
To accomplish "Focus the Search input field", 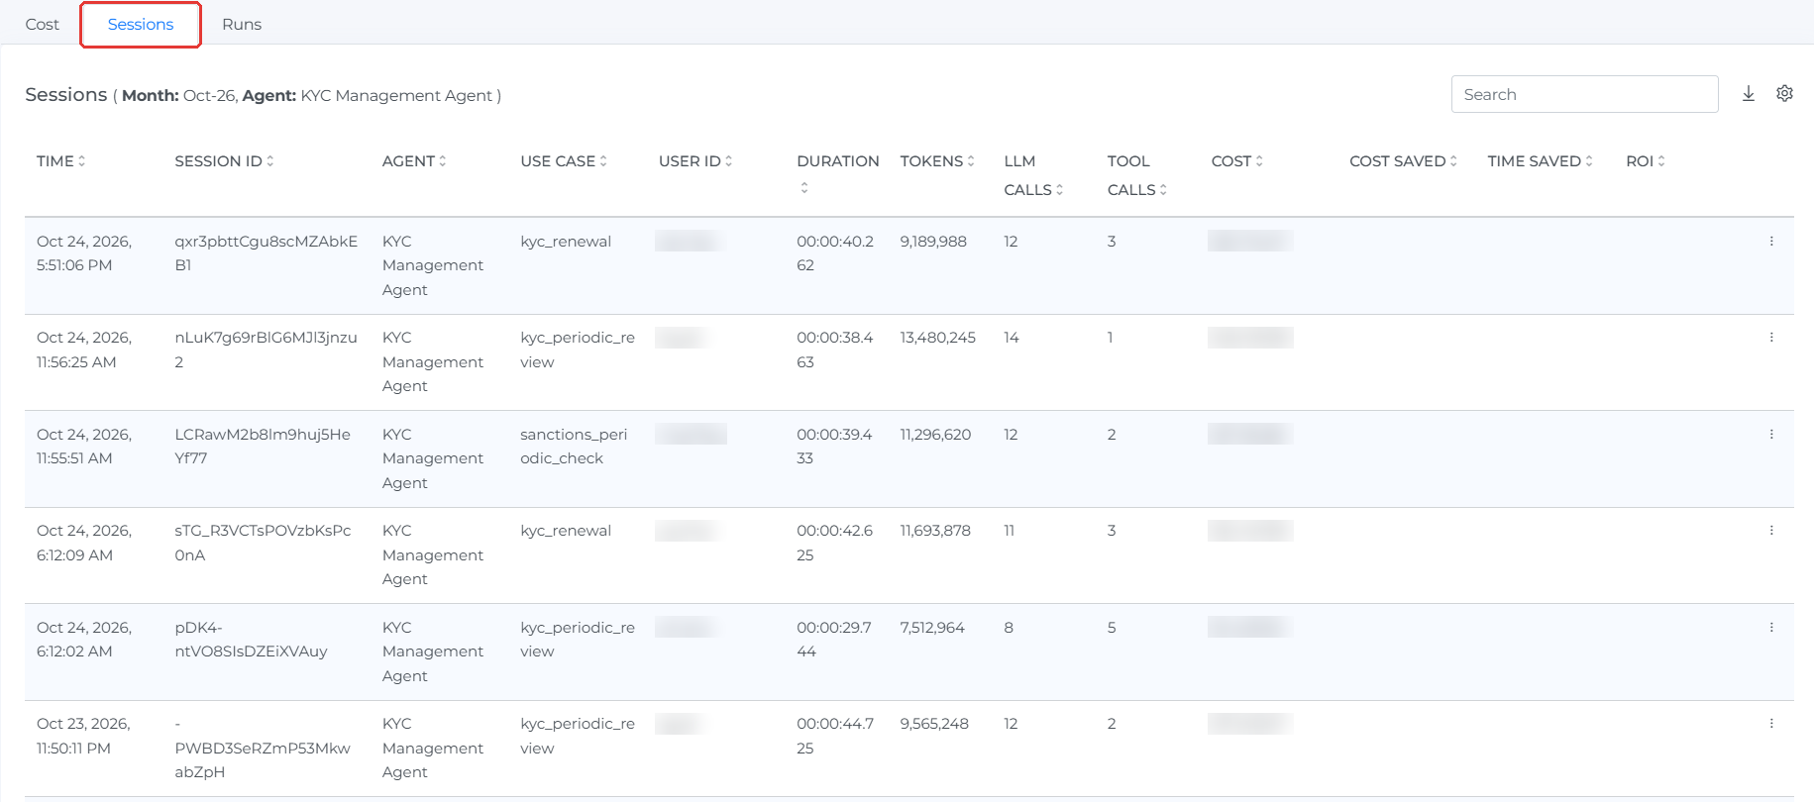I will click(1584, 94).
